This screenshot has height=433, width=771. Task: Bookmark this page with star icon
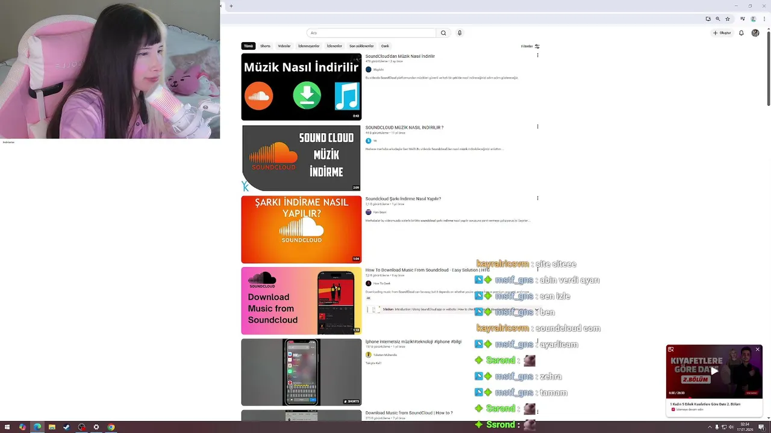coord(728,19)
